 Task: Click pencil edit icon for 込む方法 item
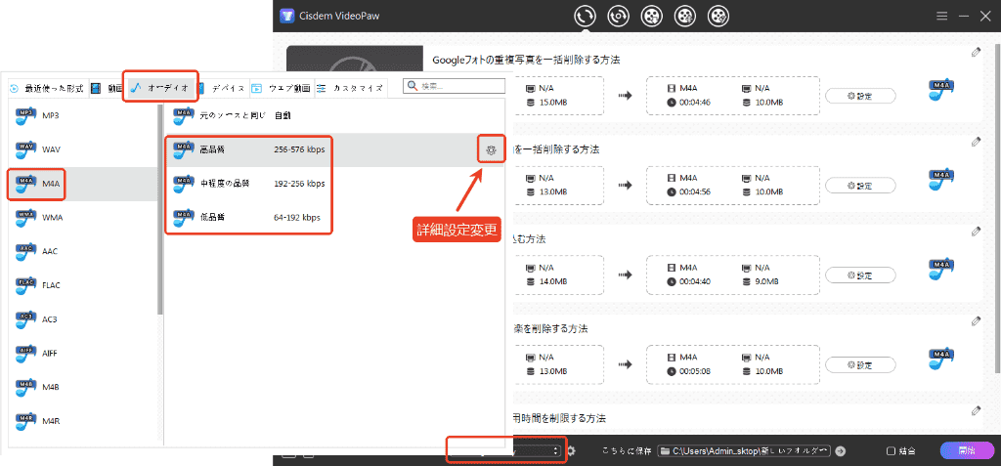pos(976,232)
